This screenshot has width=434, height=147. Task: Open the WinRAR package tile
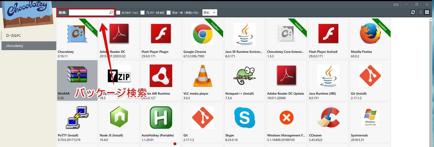click(77, 81)
